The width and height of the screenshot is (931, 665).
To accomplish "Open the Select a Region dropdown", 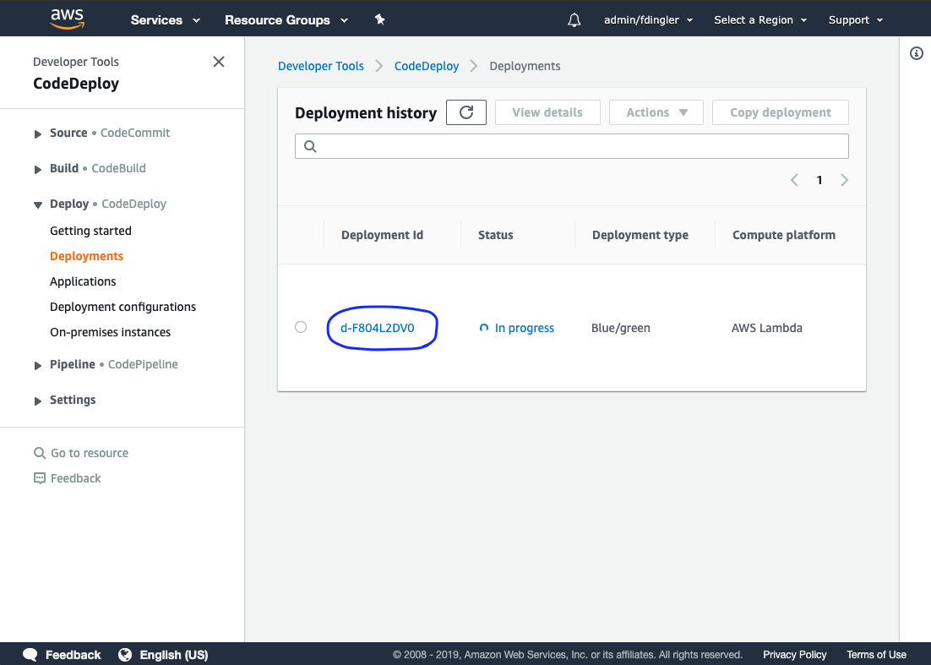I will (x=760, y=19).
